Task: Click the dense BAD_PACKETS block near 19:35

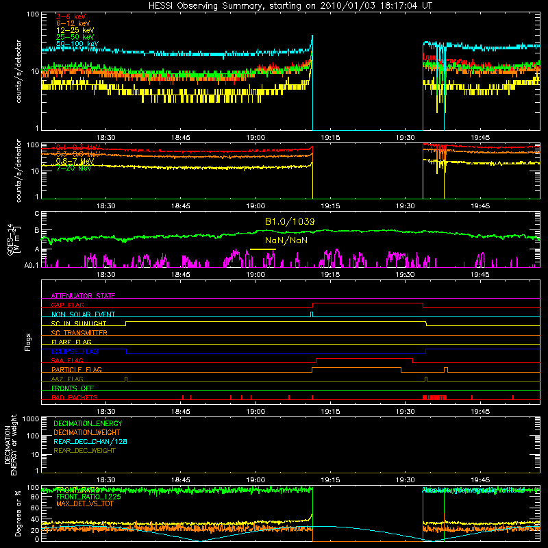Action: click(434, 397)
